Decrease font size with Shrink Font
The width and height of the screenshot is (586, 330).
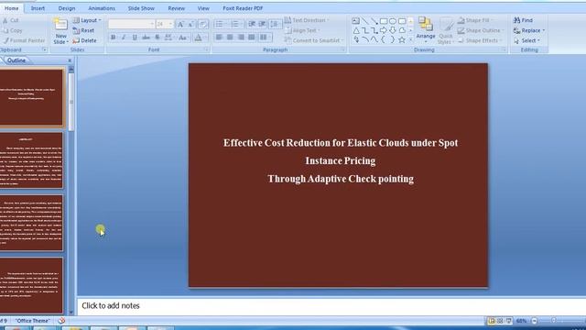(x=190, y=25)
